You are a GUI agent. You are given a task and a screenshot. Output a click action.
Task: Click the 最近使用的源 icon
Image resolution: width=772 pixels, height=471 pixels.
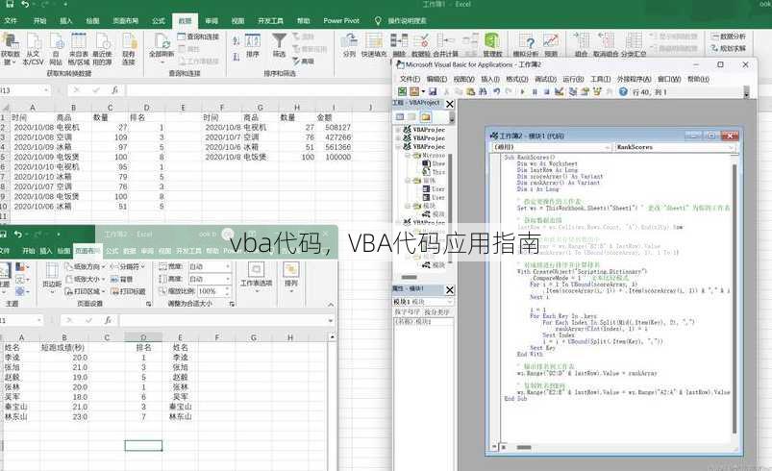[x=103, y=49]
